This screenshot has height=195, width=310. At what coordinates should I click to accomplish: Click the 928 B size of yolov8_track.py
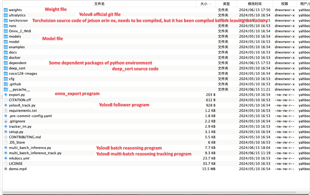pos(211,105)
